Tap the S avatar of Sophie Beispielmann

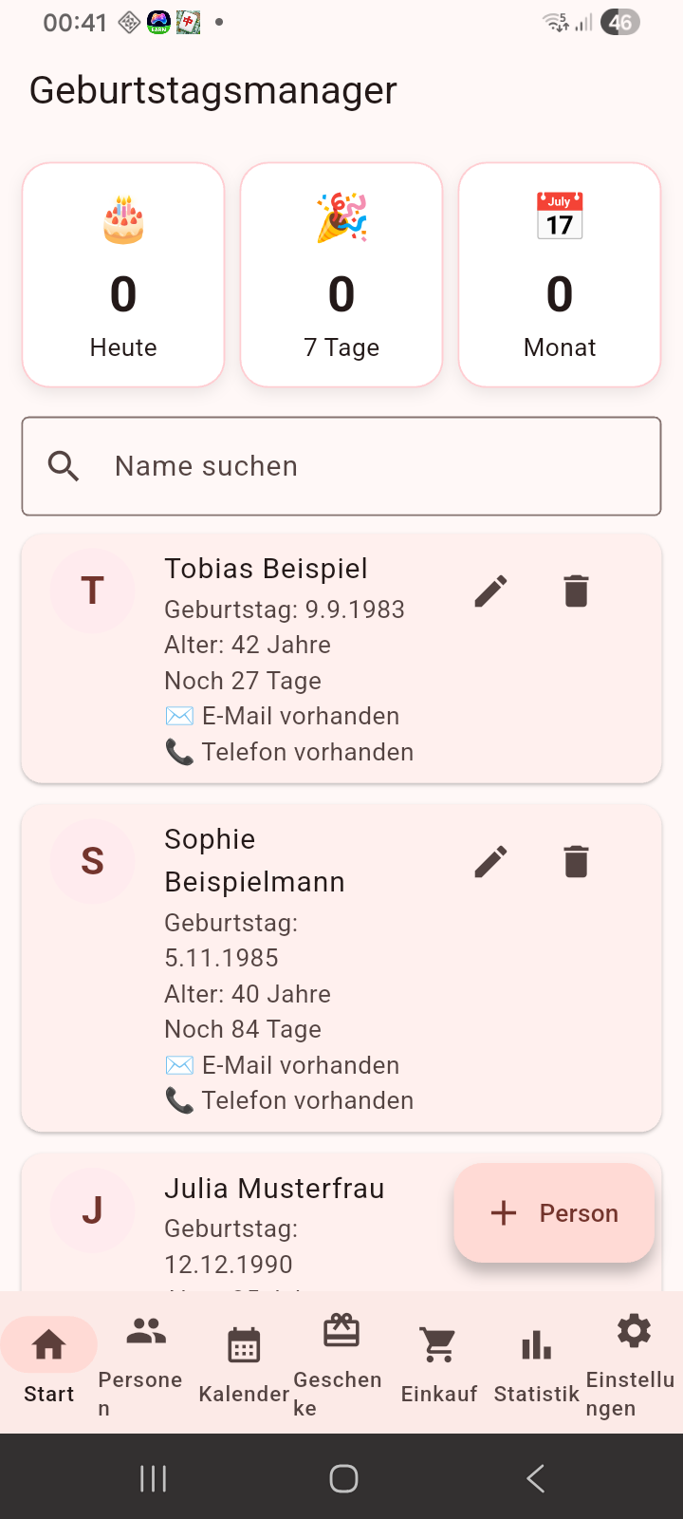[93, 861]
